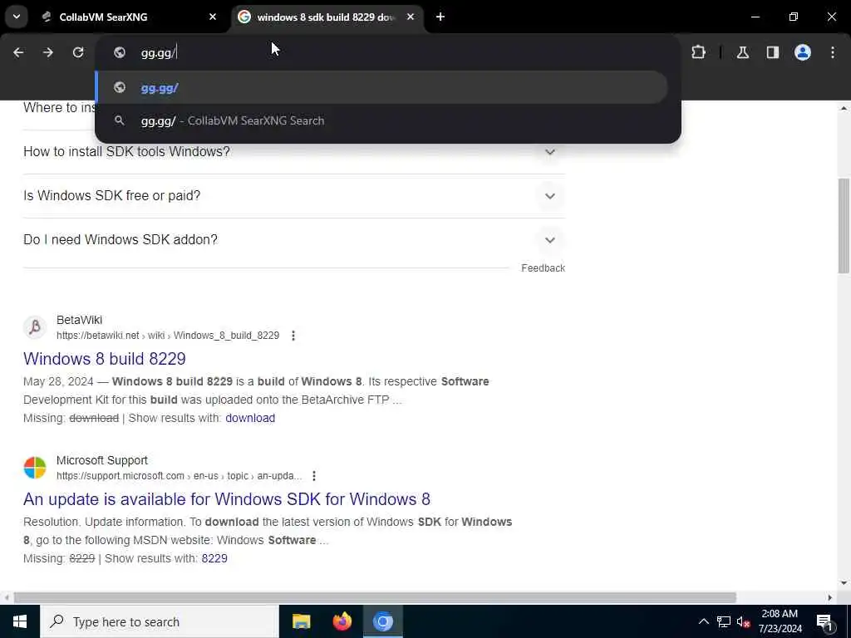Open the network tray icon
The width and height of the screenshot is (851, 638).
click(724, 621)
